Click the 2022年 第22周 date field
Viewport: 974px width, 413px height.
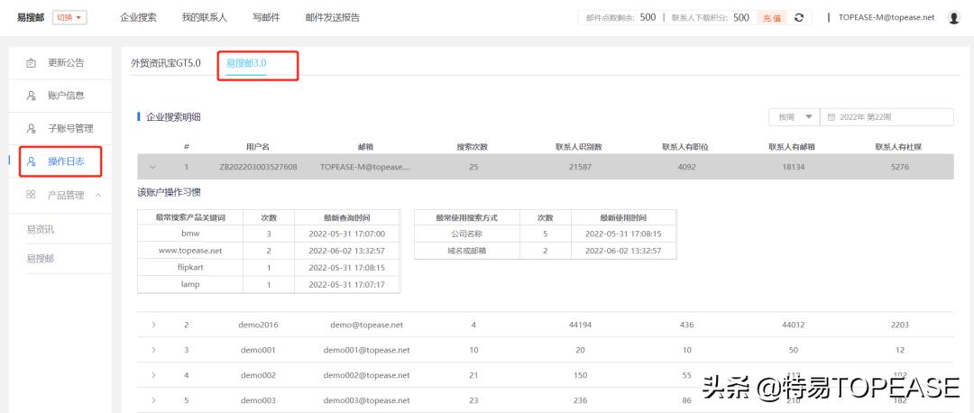point(887,116)
